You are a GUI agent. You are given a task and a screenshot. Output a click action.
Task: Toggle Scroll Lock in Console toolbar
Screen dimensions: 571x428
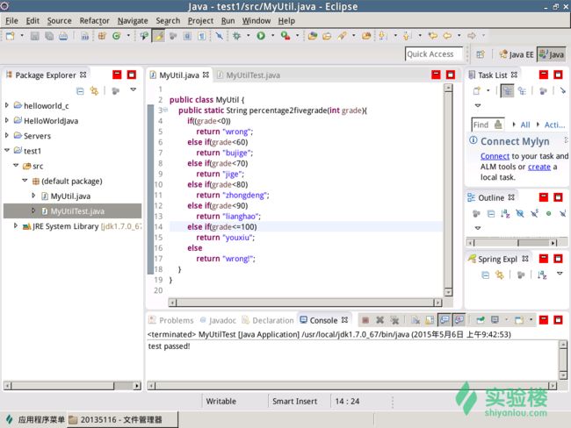pos(430,320)
